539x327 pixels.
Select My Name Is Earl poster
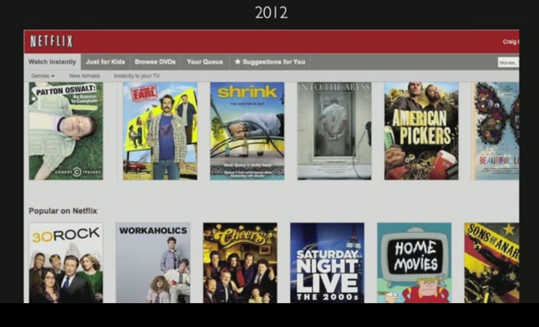click(160, 131)
